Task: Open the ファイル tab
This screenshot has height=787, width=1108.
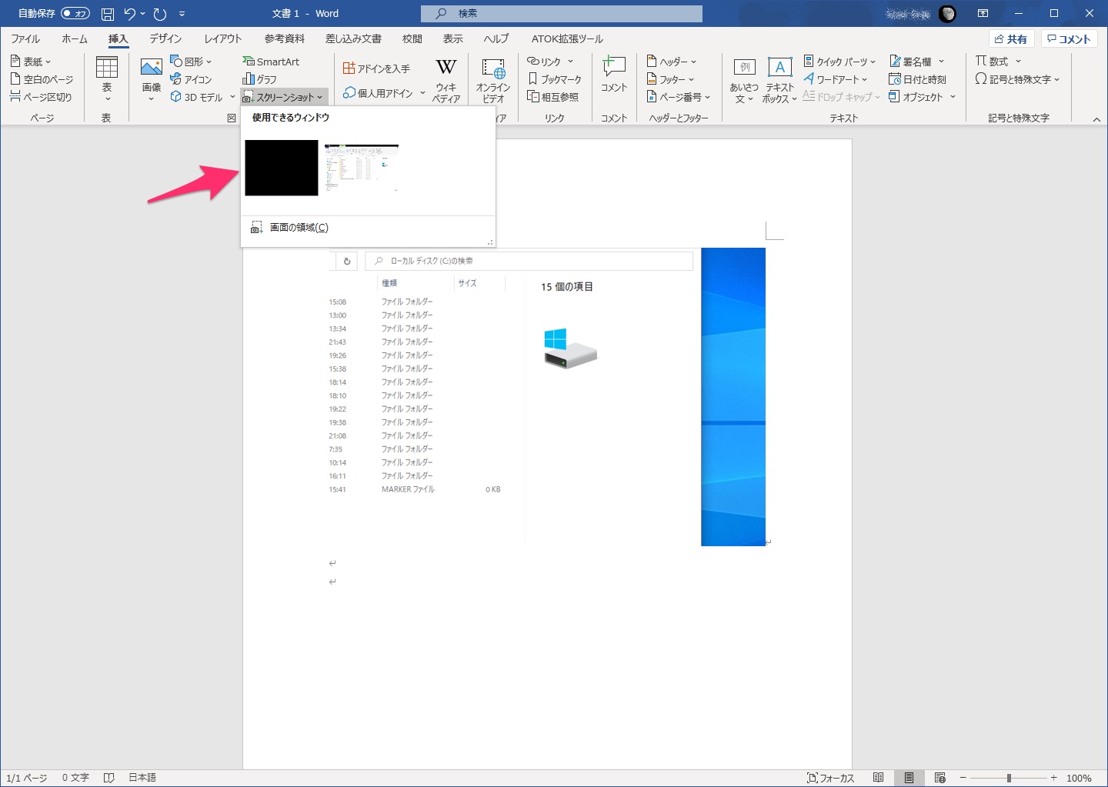Action: pyautogui.click(x=25, y=38)
